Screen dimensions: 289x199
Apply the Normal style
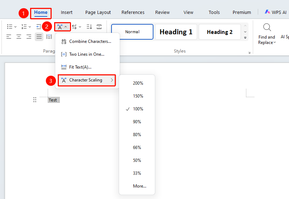point(132,32)
